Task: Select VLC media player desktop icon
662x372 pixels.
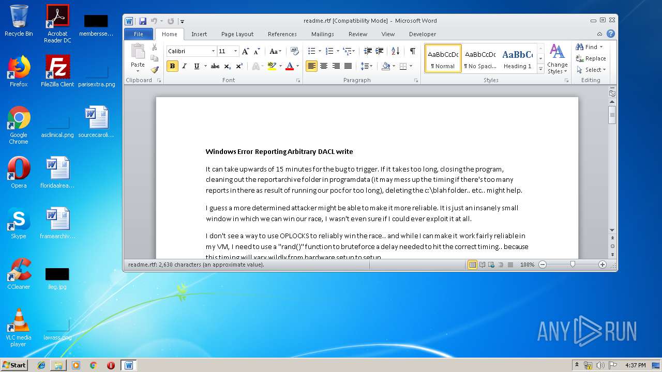Action: pos(19,328)
